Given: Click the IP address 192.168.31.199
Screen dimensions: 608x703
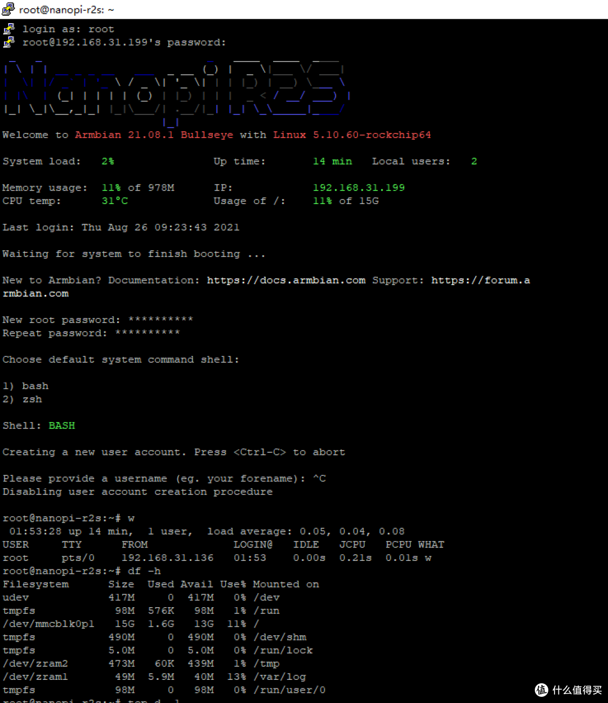Looking at the screenshot, I should click(x=359, y=187).
